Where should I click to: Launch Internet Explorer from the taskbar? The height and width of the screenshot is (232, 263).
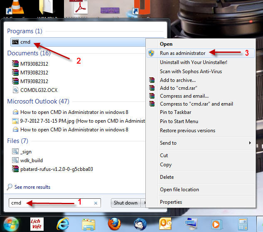(63, 224)
